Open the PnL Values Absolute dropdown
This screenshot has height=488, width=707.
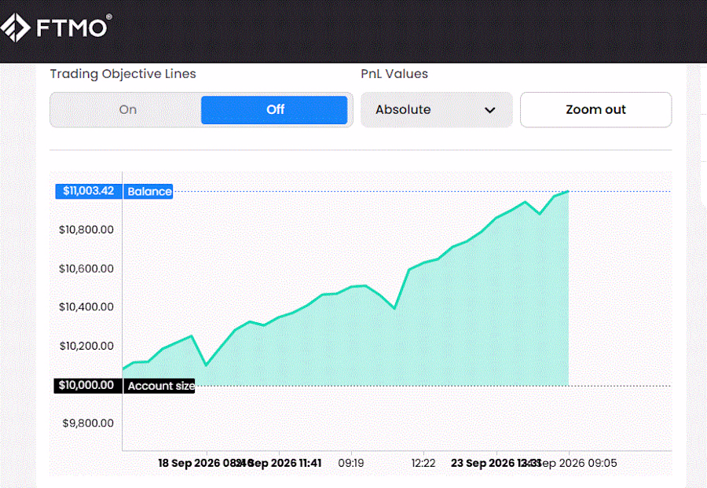coord(437,109)
